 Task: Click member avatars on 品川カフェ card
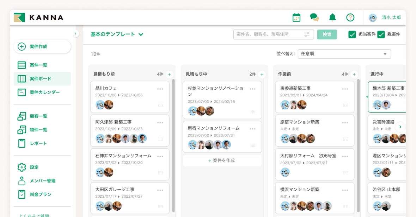[104, 105]
